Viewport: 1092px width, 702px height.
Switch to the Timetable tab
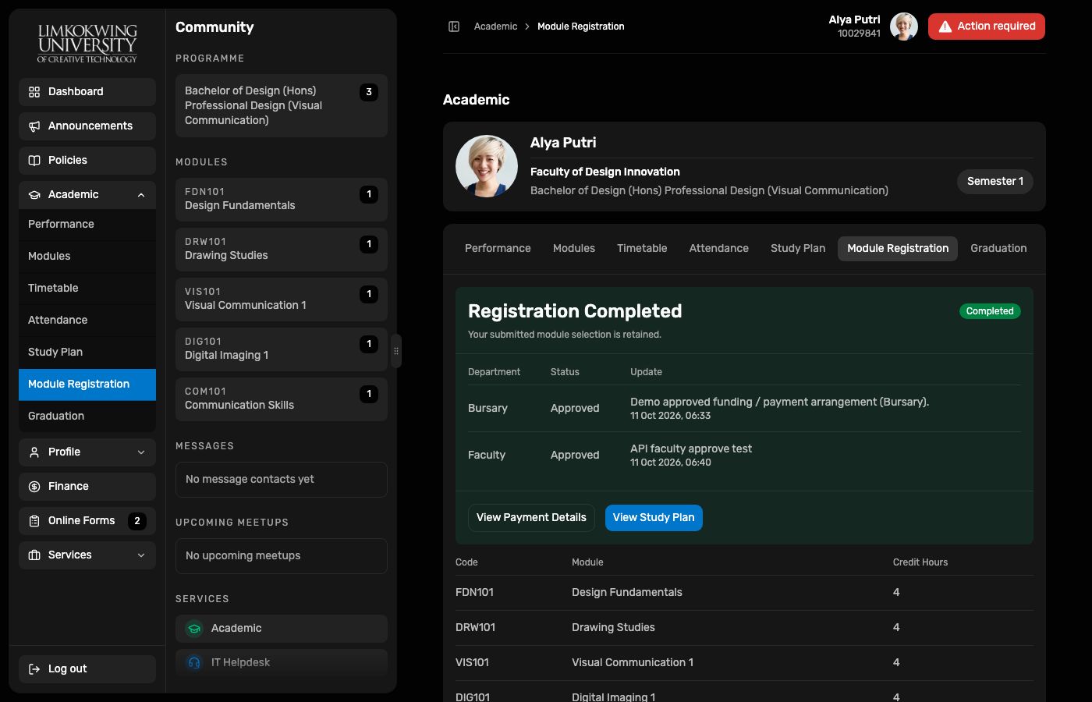click(642, 249)
